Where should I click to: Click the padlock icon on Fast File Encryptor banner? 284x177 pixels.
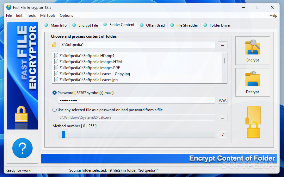[22, 114]
